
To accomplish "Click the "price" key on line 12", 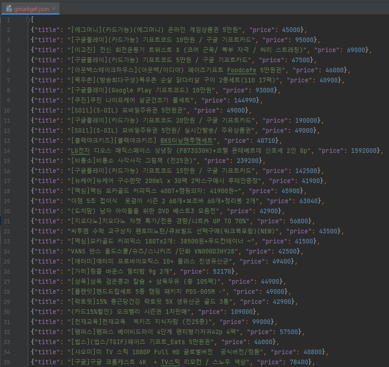I will (277, 130).
